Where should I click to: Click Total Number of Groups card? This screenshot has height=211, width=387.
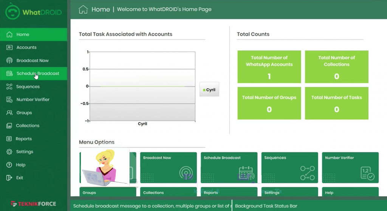pos(269,103)
